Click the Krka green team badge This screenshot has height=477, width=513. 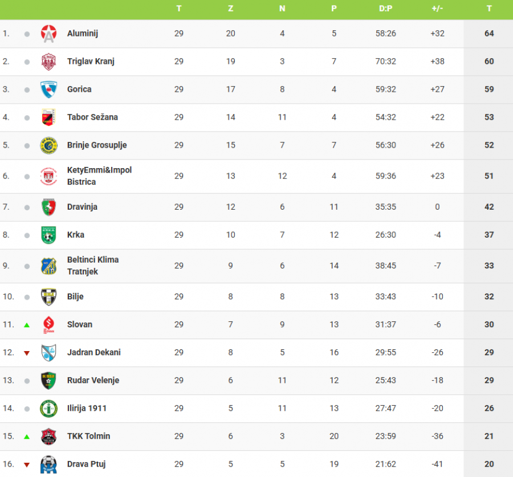[x=49, y=235]
